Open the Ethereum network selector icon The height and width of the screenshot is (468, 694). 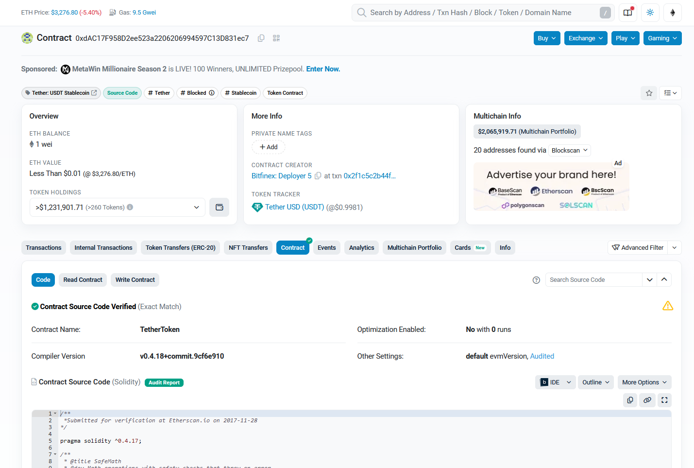pyautogui.click(x=673, y=13)
